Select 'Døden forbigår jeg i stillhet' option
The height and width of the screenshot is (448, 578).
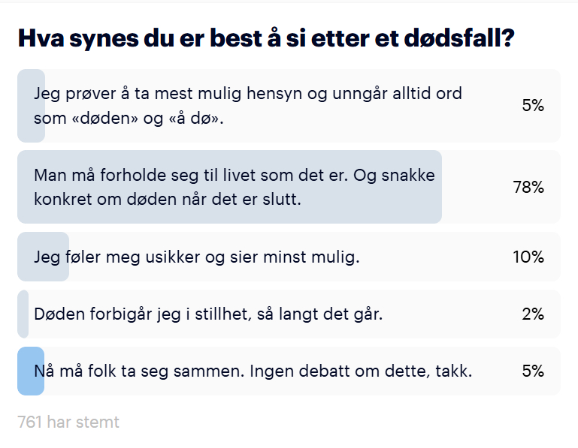pos(209,314)
